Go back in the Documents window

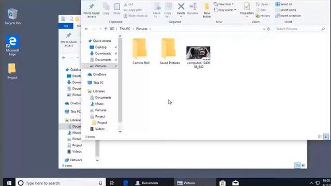click(x=64, y=58)
